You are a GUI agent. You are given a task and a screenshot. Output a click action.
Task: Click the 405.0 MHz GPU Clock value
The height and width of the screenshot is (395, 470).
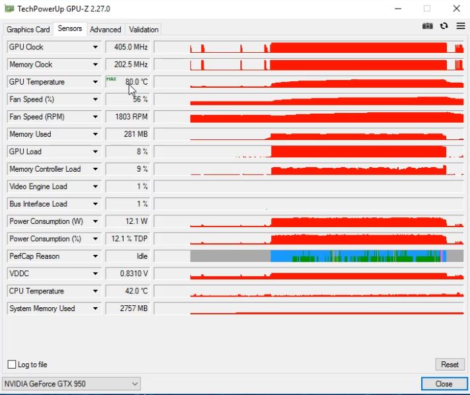(x=127, y=47)
